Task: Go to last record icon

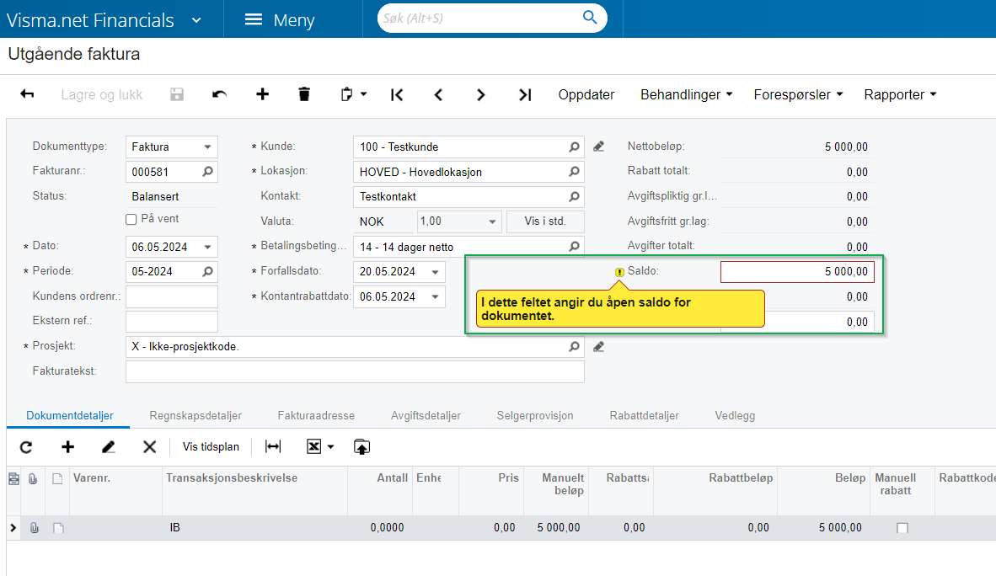Action: tap(525, 94)
